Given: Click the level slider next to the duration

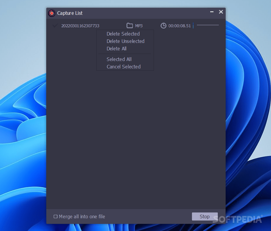Looking at the screenshot, I should (208, 25).
